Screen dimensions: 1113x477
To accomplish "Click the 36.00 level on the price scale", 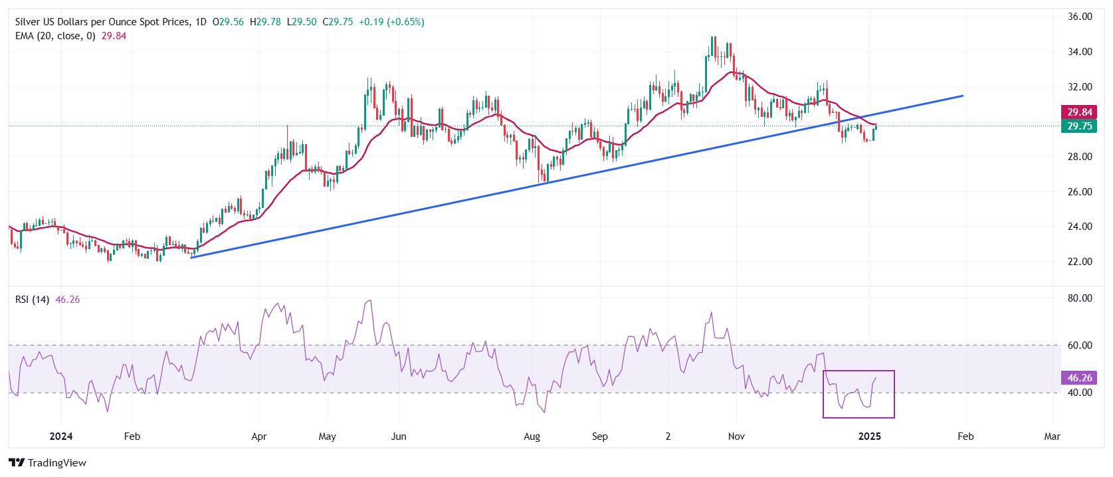I will (1079, 17).
